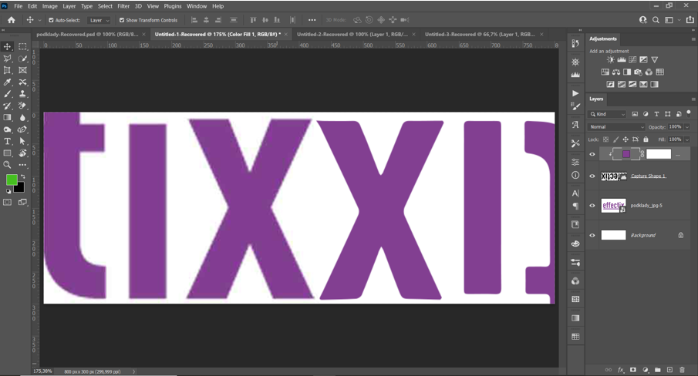
Task: Select the Zoom magnifier tool
Action: point(8,165)
